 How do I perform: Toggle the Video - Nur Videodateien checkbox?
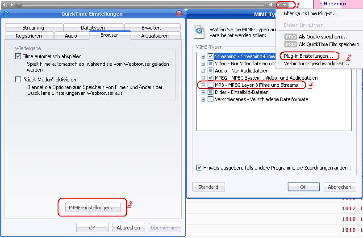(210, 64)
